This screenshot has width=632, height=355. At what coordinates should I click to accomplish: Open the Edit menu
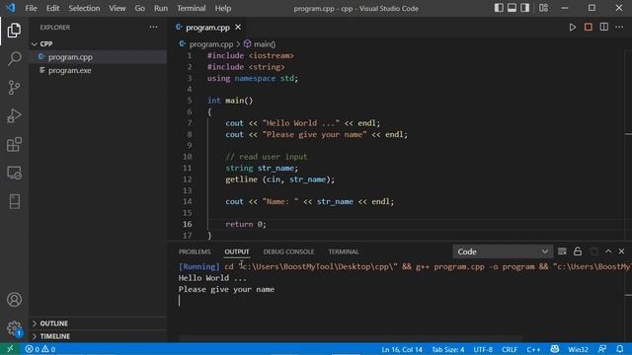coord(52,8)
